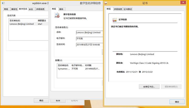
Task: Click the 电子邮件 field showing 不可用
Action: (90, 39)
